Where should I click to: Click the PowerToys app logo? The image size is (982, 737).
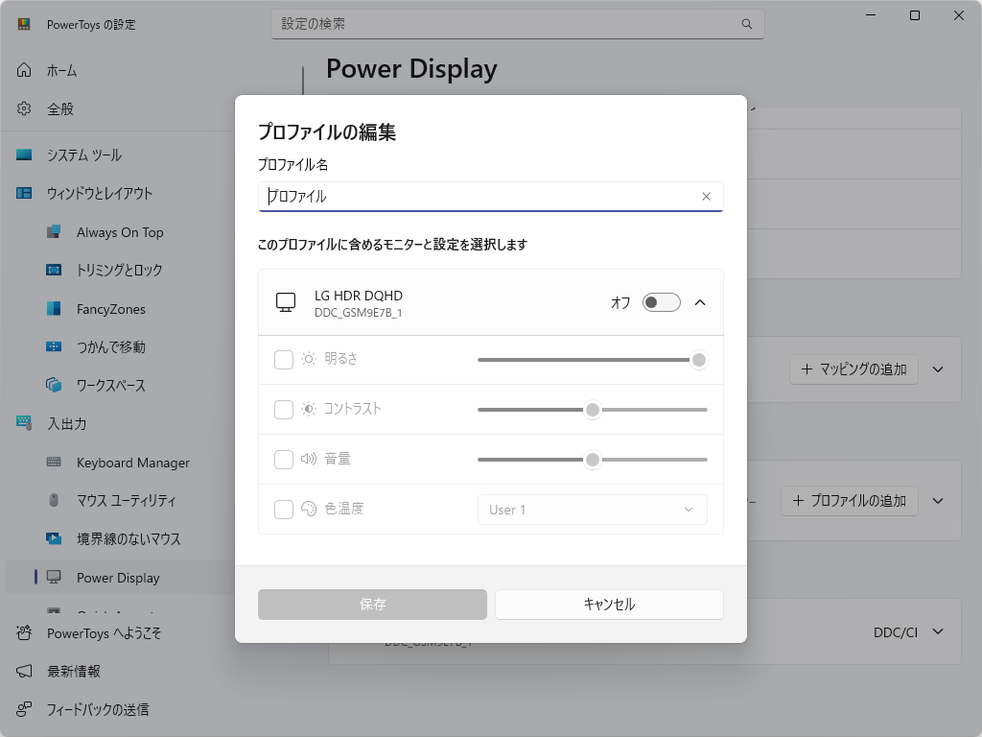24,24
